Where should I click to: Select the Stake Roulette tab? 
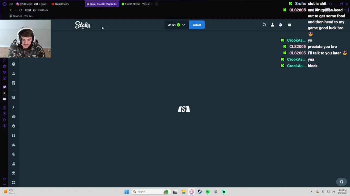102,4
